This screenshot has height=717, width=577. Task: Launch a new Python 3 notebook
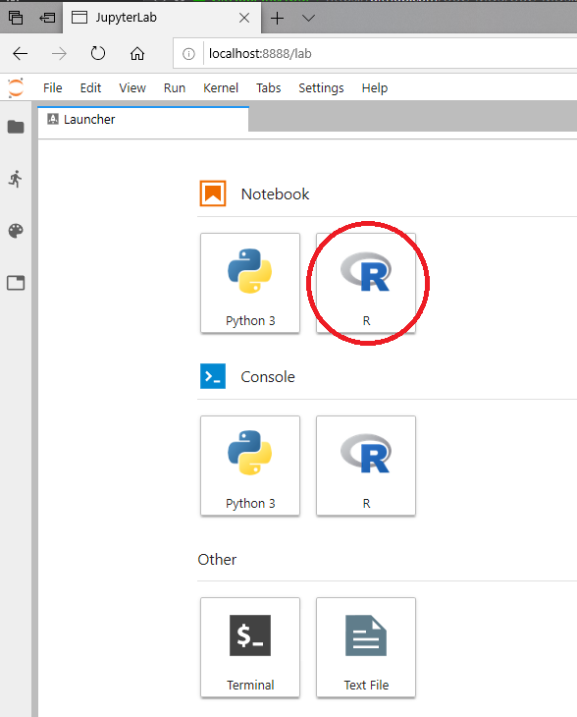tap(250, 283)
